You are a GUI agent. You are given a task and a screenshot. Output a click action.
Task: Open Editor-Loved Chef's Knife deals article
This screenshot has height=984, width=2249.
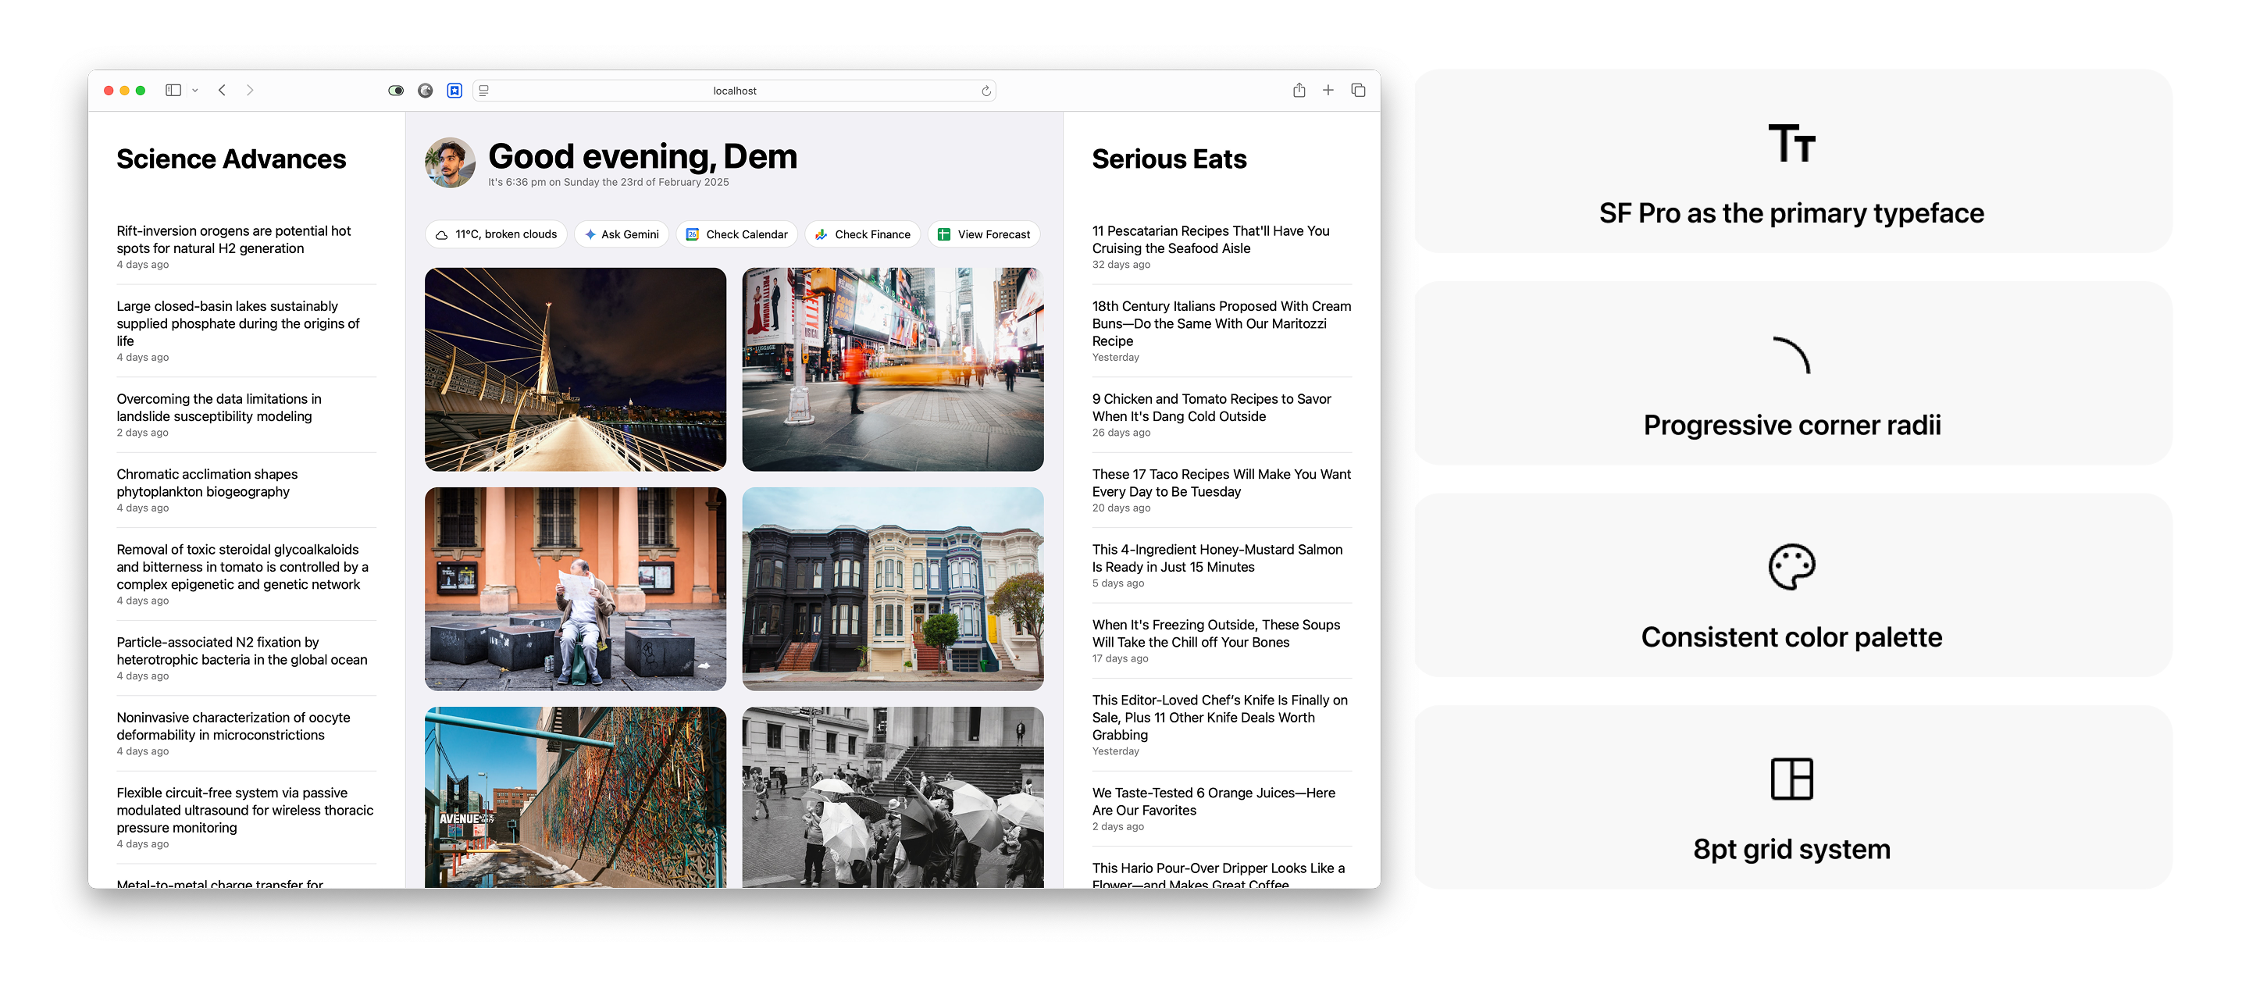pos(1221,725)
